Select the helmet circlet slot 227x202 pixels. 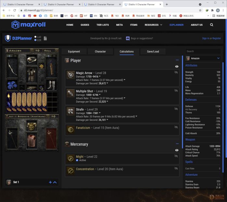(x=32, y=60)
